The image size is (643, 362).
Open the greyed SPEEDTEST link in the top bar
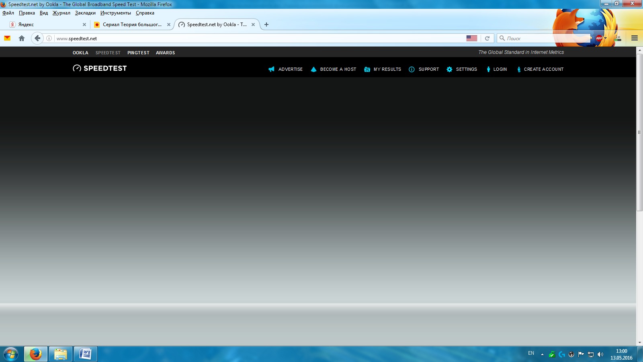pyautogui.click(x=108, y=53)
